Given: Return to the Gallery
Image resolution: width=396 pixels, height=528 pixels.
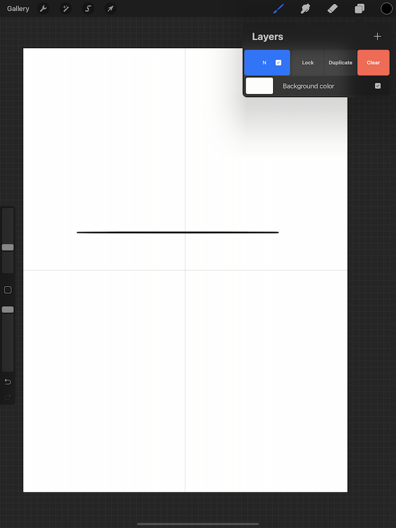Looking at the screenshot, I should tap(18, 9).
